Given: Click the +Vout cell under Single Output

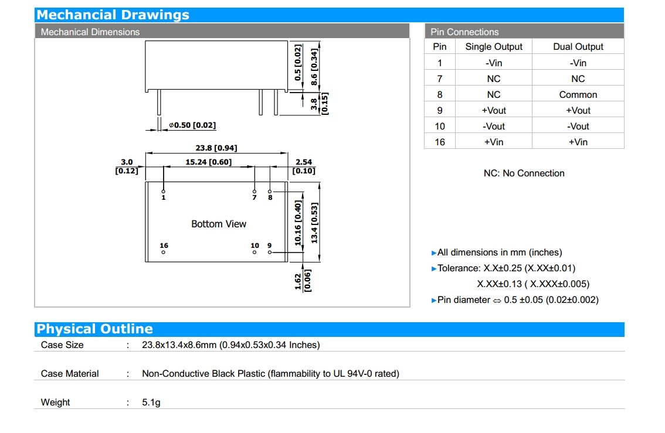Looking at the screenshot, I should pyautogui.click(x=493, y=110).
